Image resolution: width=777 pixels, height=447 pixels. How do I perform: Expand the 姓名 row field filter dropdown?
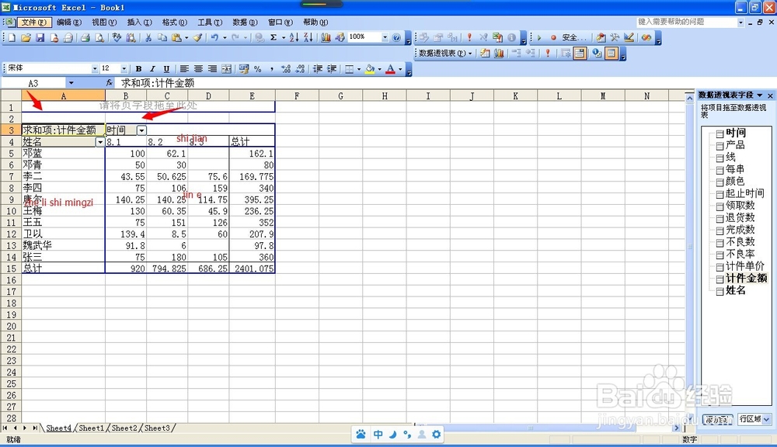click(100, 142)
